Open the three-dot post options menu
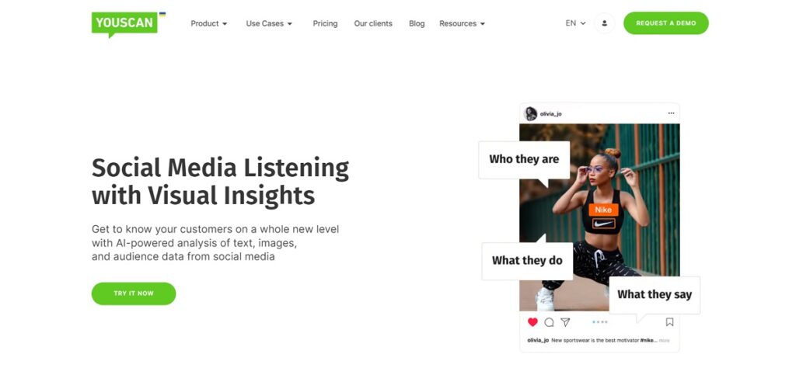This screenshot has width=796, height=375. (x=671, y=113)
